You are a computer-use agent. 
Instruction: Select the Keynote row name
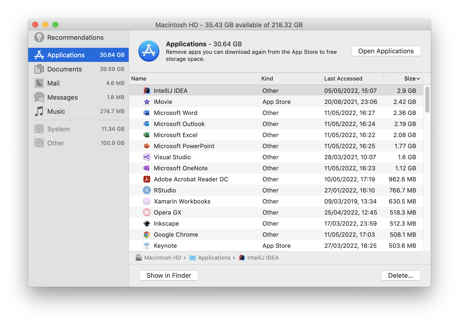point(165,246)
